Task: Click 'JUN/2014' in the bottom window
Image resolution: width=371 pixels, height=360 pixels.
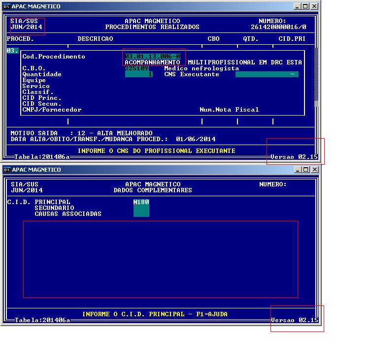Action: coord(27,190)
